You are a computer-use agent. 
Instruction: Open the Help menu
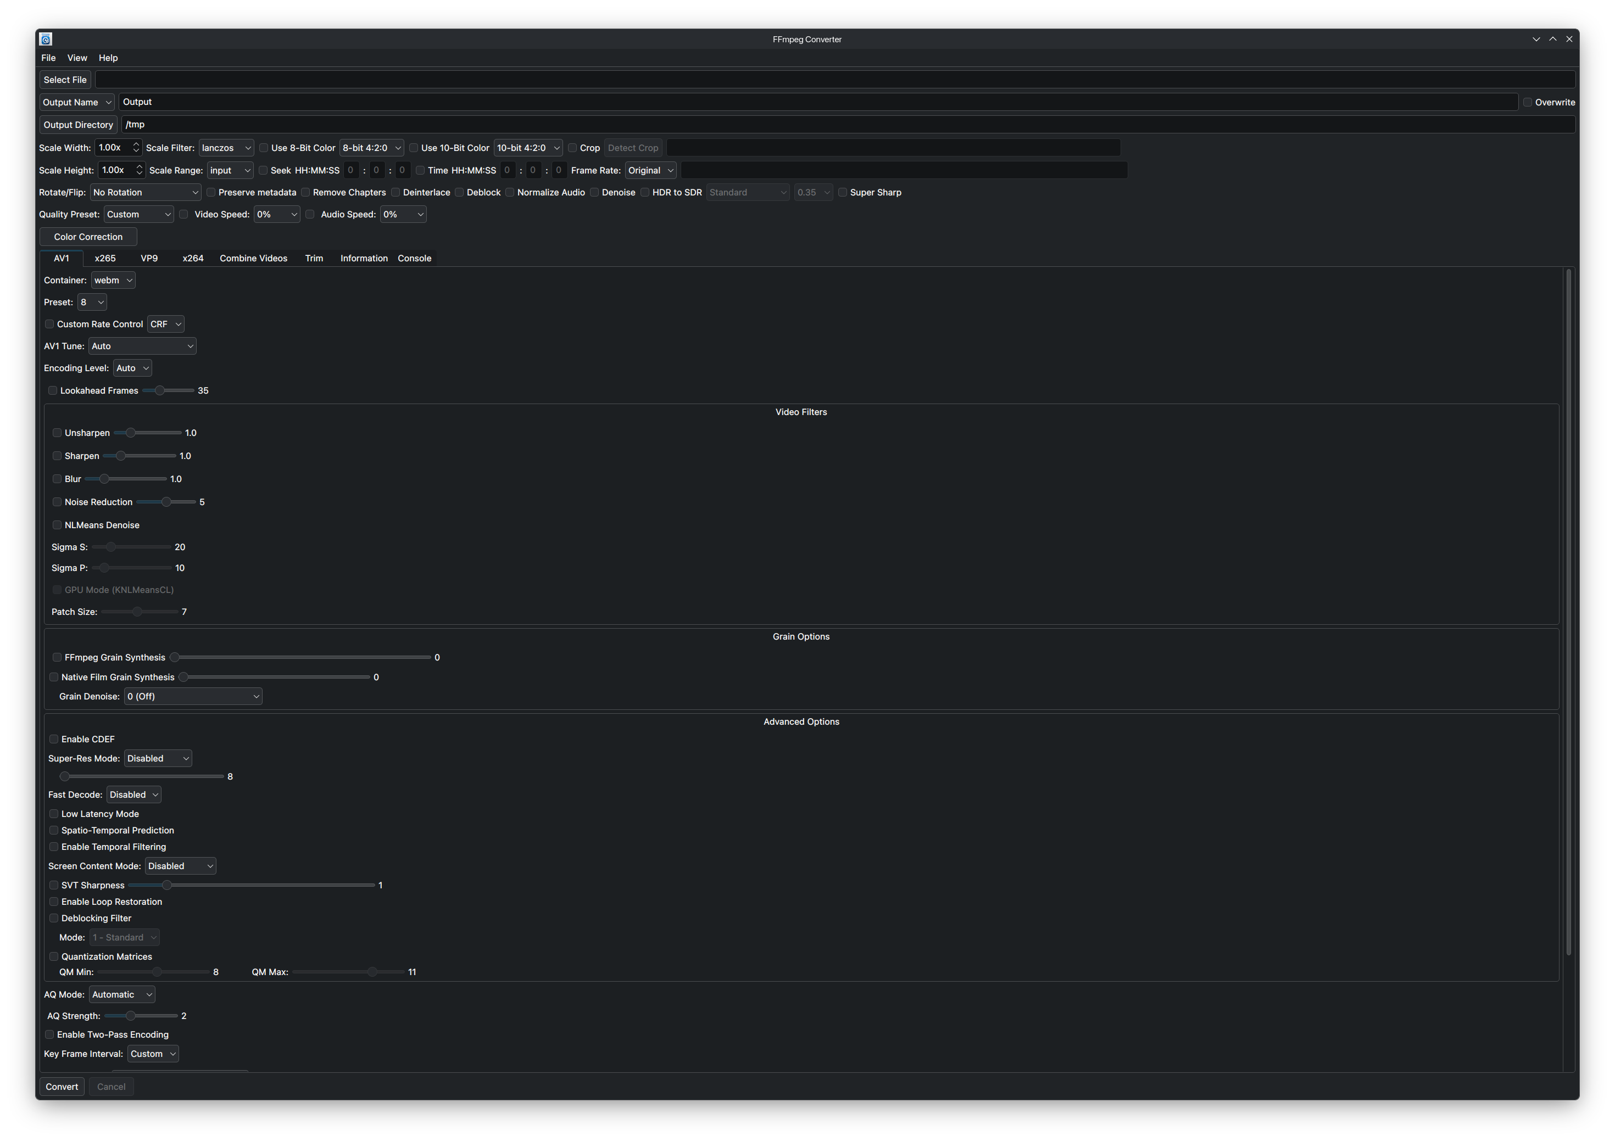(x=108, y=58)
